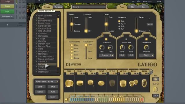Turn the Ambience Time knob
Image resolution: width=185 pixels, height=104 pixels.
[x=110, y=47]
